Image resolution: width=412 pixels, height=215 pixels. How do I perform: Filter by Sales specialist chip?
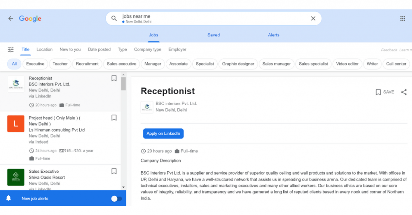tap(313, 64)
